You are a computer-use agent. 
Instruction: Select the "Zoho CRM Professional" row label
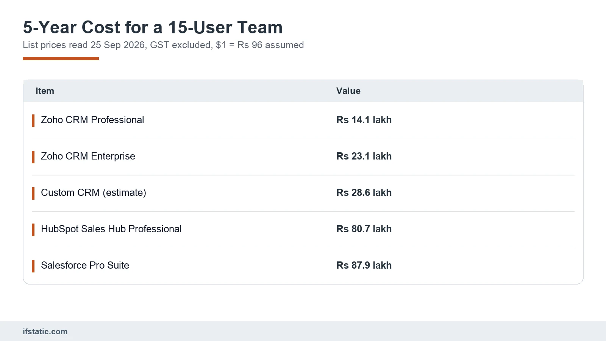click(92, 120)
